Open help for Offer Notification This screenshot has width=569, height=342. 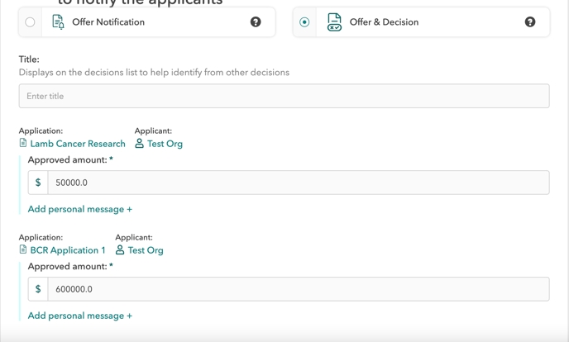click(256, 22)
